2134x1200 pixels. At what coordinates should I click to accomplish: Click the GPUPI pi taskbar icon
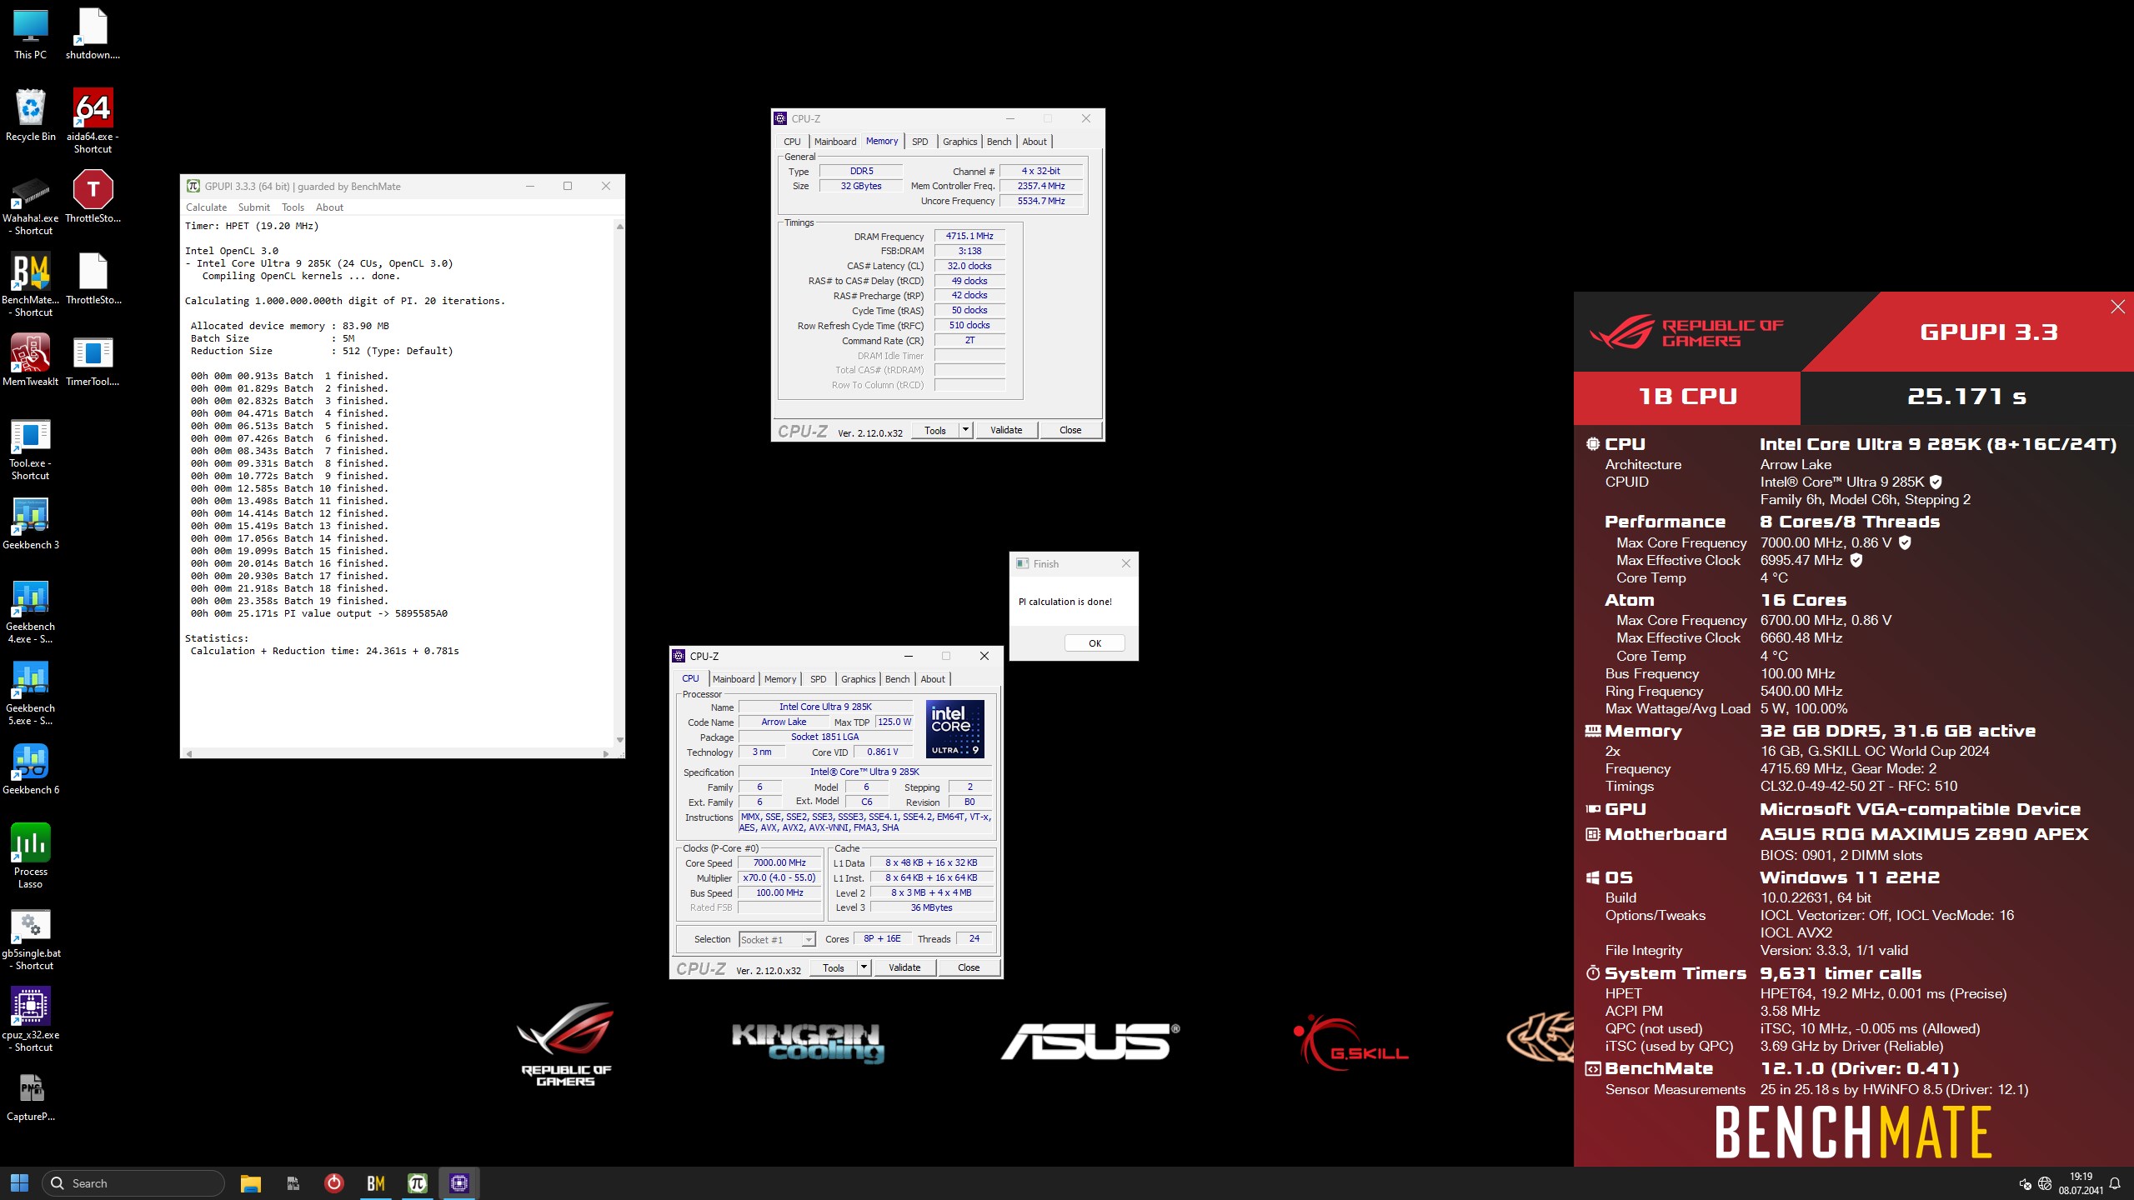tap(418, 1183)
